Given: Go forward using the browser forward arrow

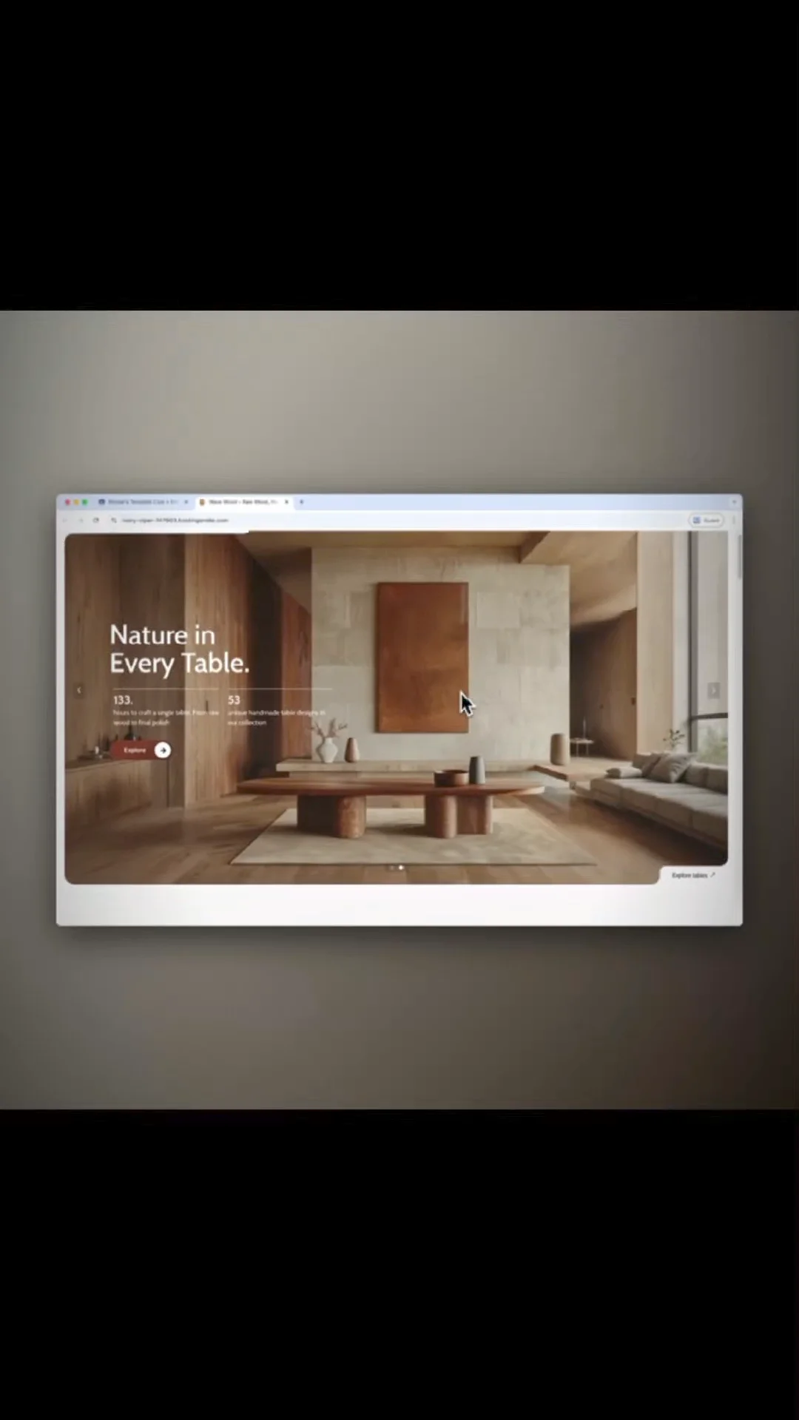Looking at the screenshot, I should click(x=81, y=520).
